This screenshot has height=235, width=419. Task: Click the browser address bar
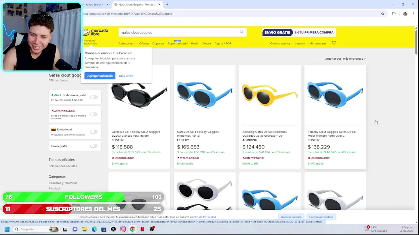pos(229,14)
